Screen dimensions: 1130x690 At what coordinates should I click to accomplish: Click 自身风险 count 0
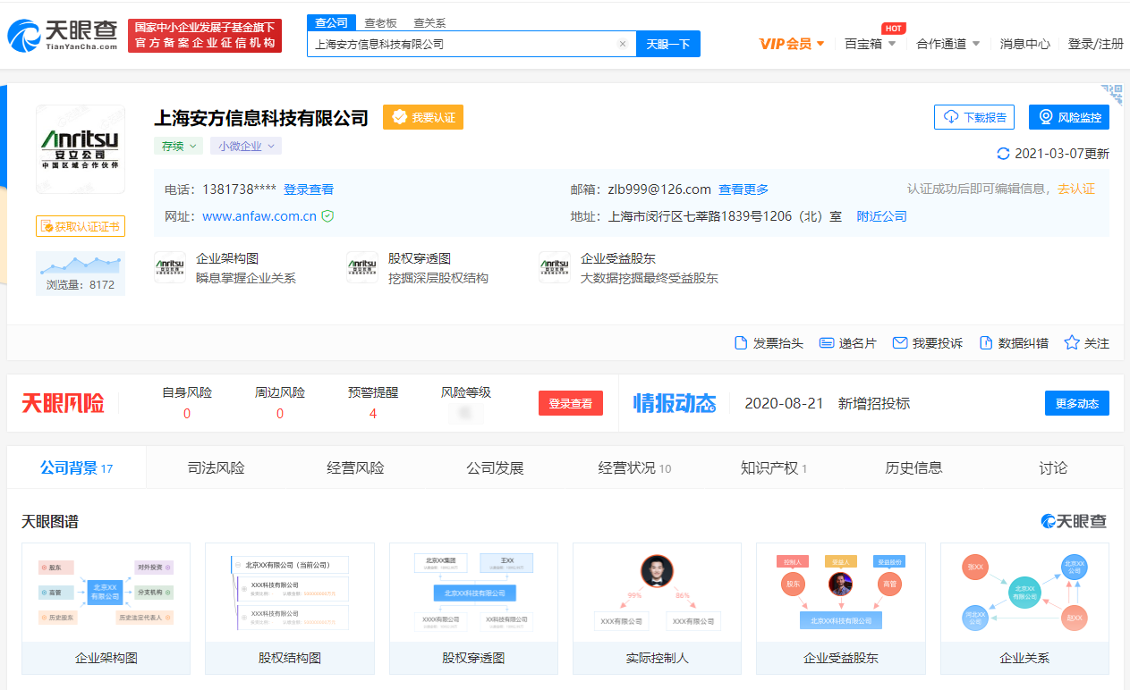187,413
